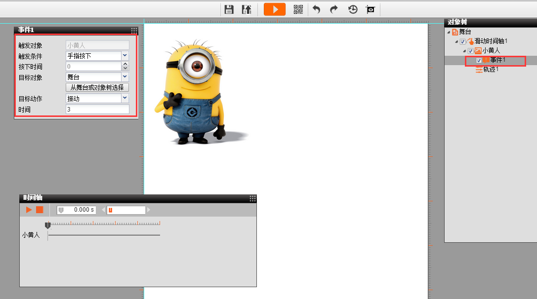Screen dimensions: 537x299
Task: Play the timeline with the orange triangle
Action: tap(29, 210)
